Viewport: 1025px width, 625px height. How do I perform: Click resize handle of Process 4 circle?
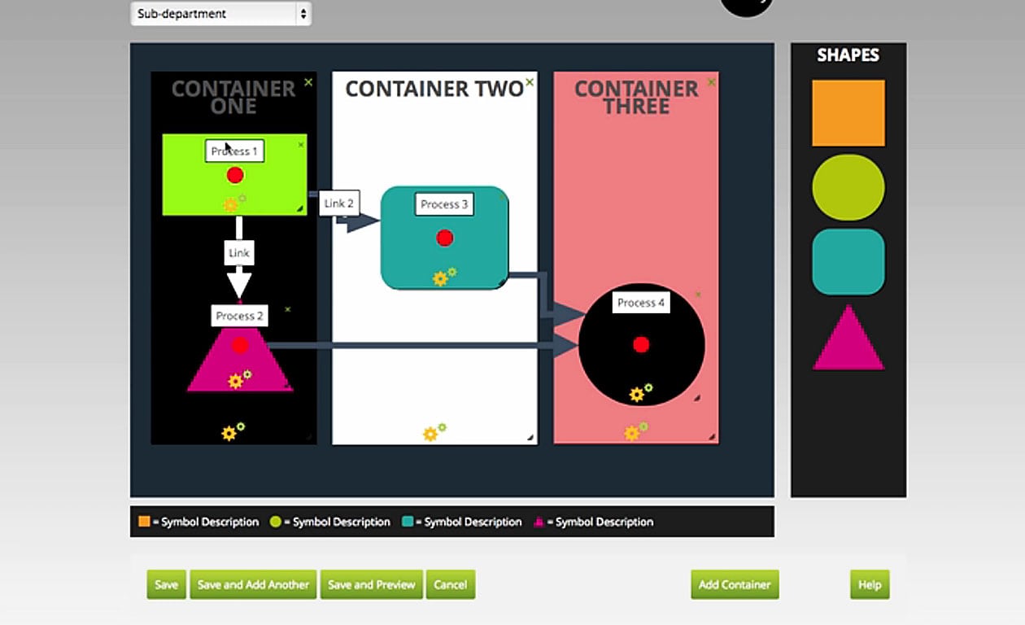tap(696, 398)
